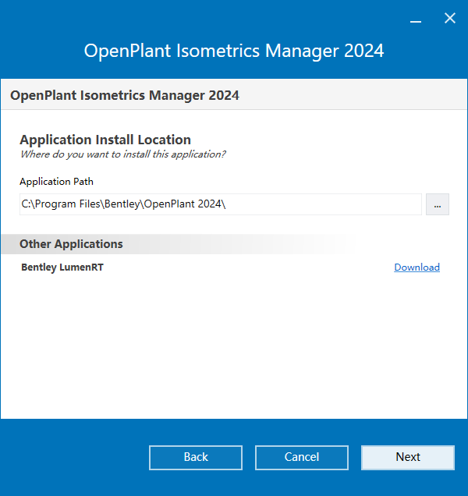Click the white title 'OpenPlant Isometrics Manager 2024'

tap(234, 51)
